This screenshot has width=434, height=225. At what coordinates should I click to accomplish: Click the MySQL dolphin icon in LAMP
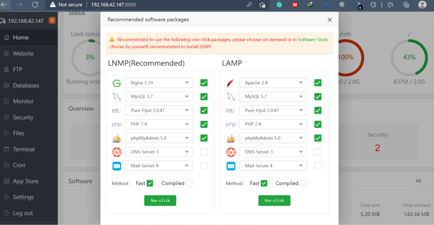[x=231, y=96]
